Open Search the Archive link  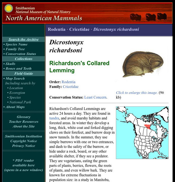[x=24, y=39]
